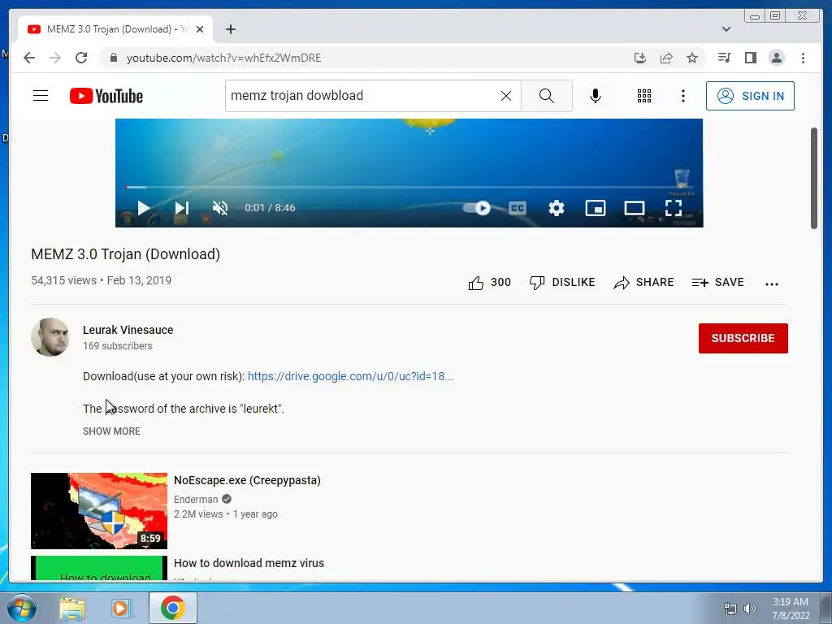Open Windows Media Player from taskbar
The image size is (832, 624).
[x=122, y=608]
